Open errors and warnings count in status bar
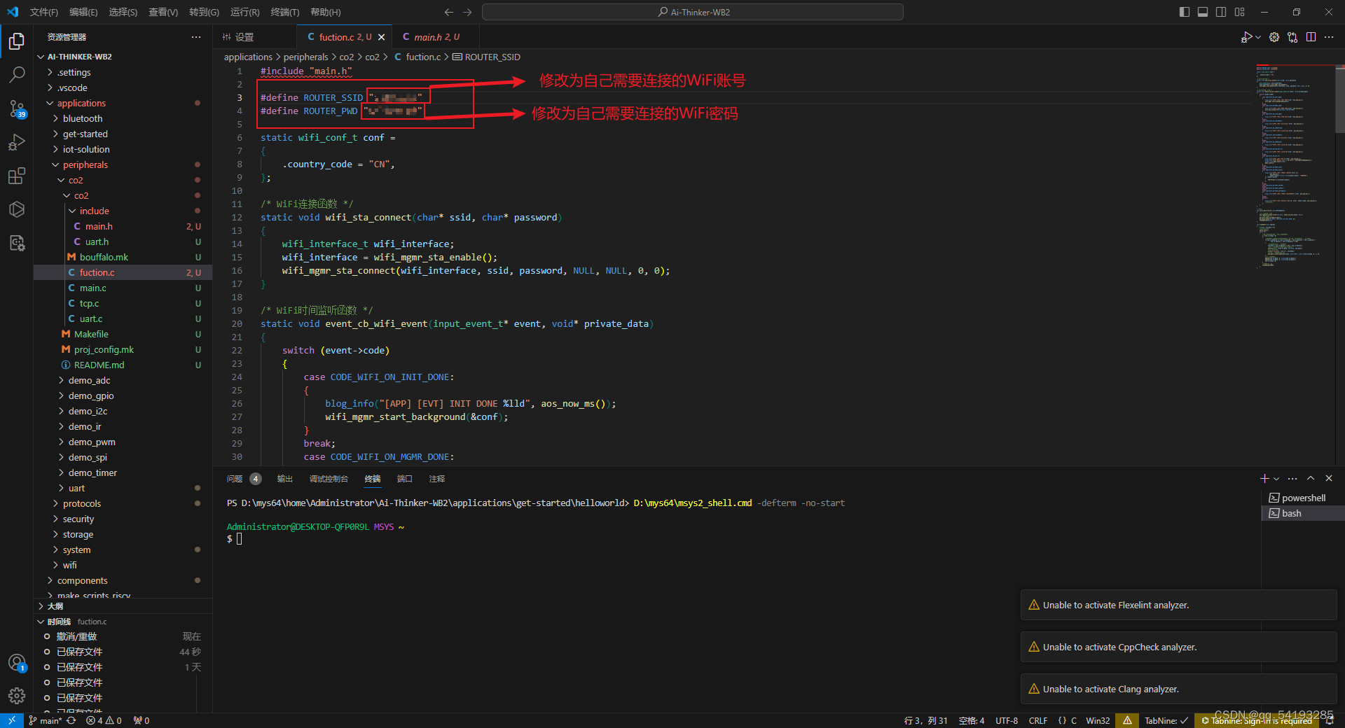The image size is (1345, 728). (x=104, y=720)
